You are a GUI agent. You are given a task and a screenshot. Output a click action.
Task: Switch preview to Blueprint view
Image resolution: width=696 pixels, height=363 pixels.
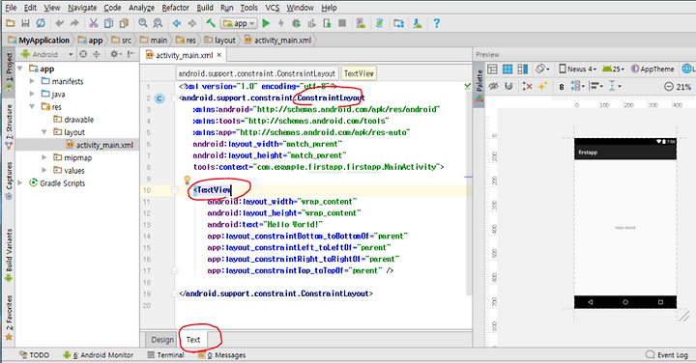point(507,69)
